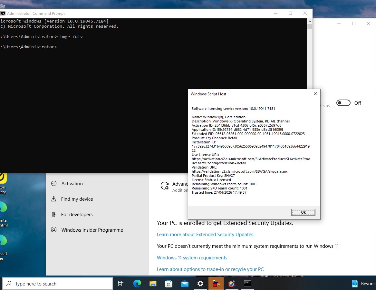The image size is (376, 290).
Task: Click the For developers tools icon
Action: click(54, 214)
